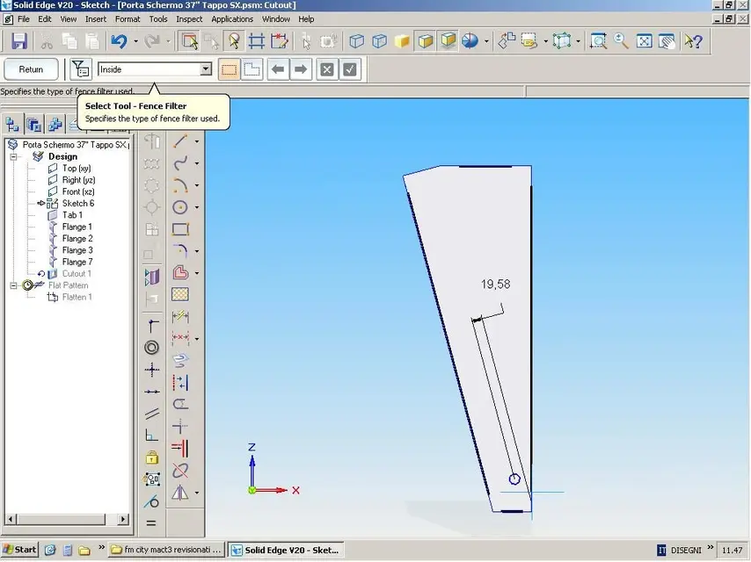Select Flange 3 in the feature tree

[77, 250]
